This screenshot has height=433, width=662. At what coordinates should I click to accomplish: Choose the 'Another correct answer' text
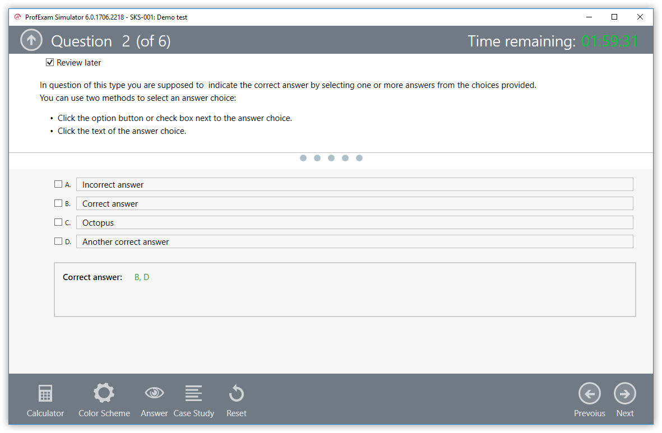[126, 242]
